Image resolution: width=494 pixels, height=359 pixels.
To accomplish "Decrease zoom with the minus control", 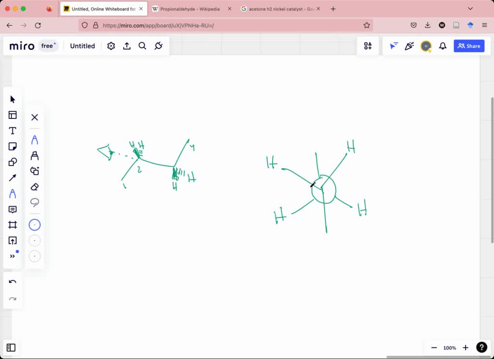I will pyautogui.click(x=434, y=347).
